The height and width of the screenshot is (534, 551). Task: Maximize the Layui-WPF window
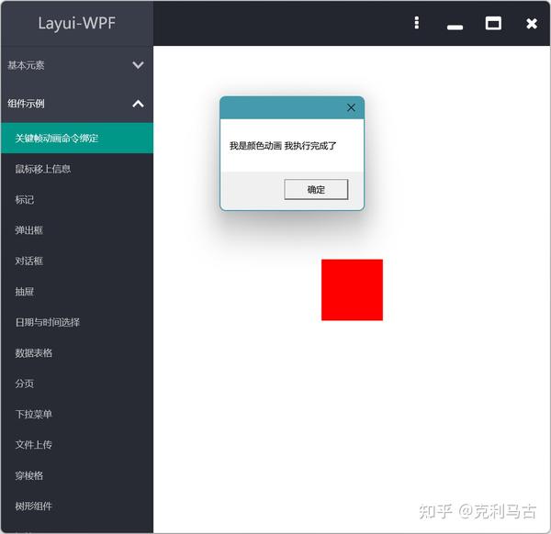tap(493, 23)
